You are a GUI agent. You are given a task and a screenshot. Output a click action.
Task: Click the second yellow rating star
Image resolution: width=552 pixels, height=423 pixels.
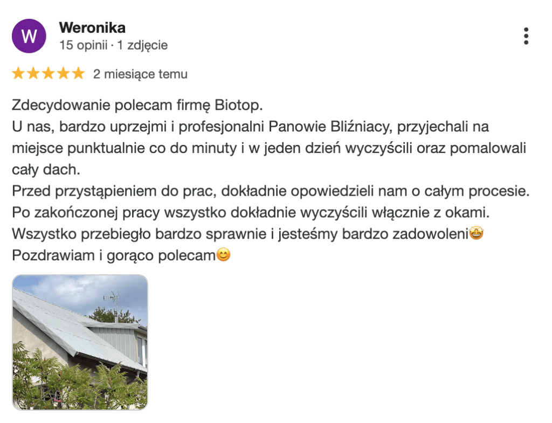pos(33,74)
